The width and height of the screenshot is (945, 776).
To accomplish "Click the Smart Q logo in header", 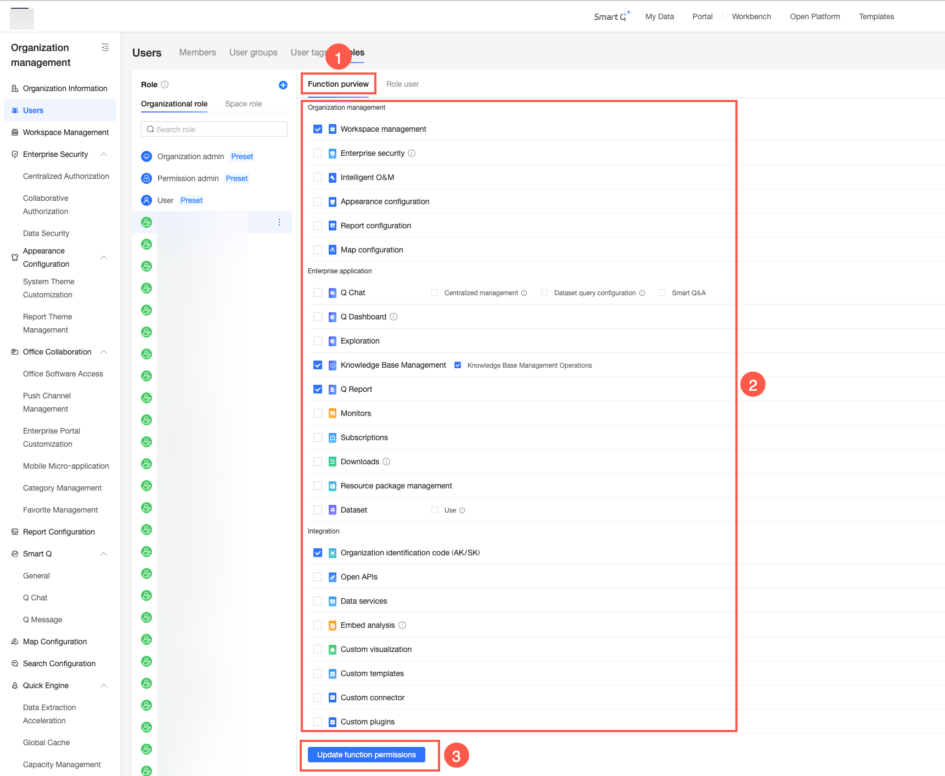I will (612, 16).
